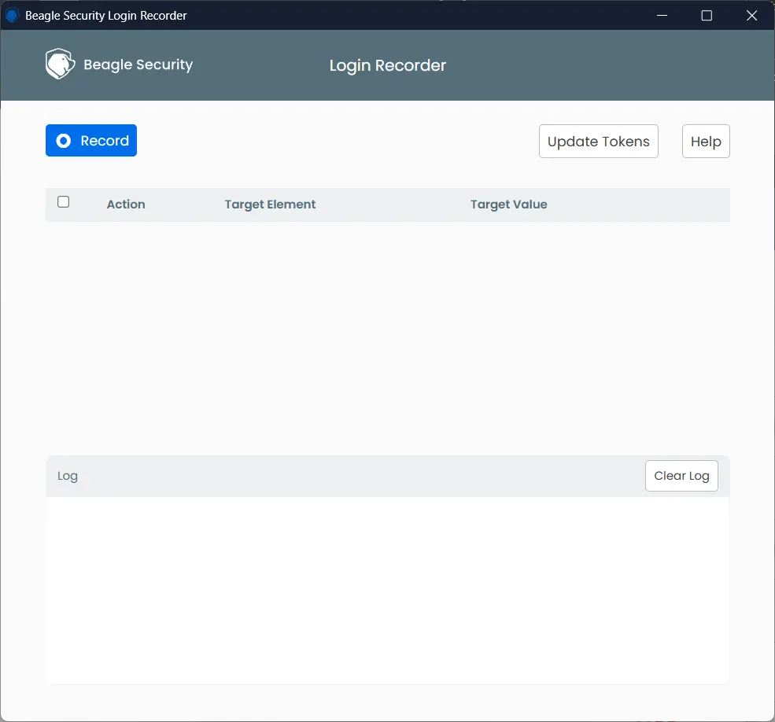Open the Help dialog
The height and width of the screenshot is (722, 775).
pyautogui.click(x=705, y=141)
